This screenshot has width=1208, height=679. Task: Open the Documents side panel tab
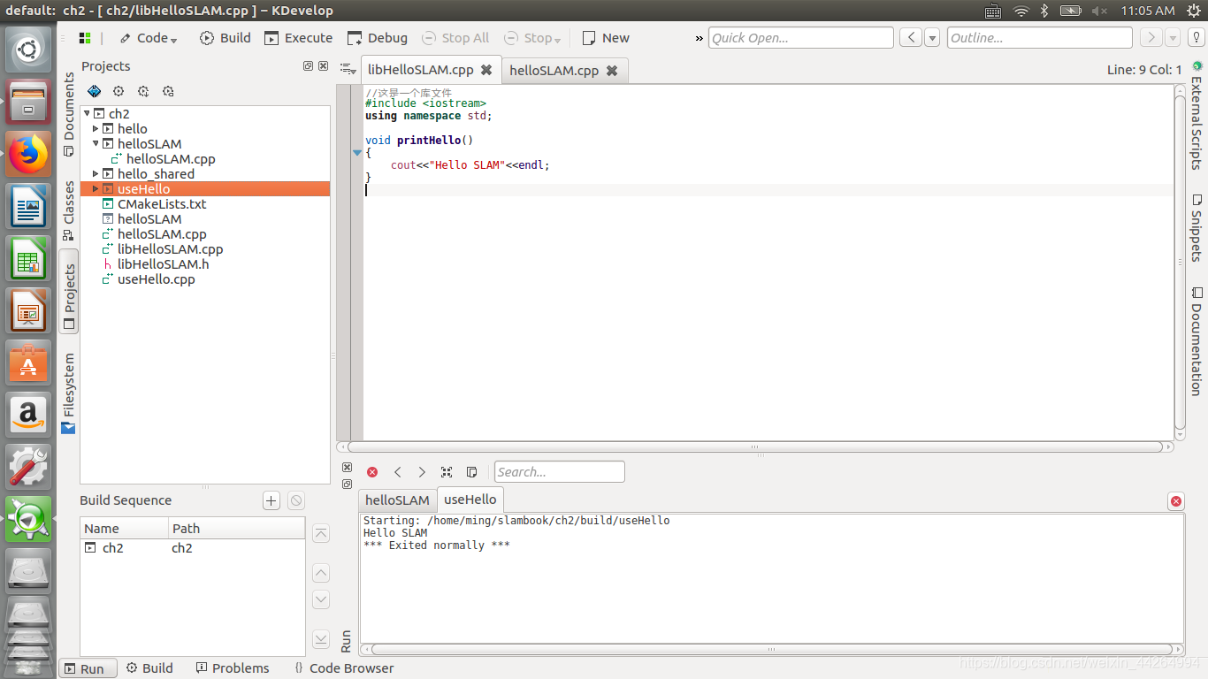pos(69,113)
